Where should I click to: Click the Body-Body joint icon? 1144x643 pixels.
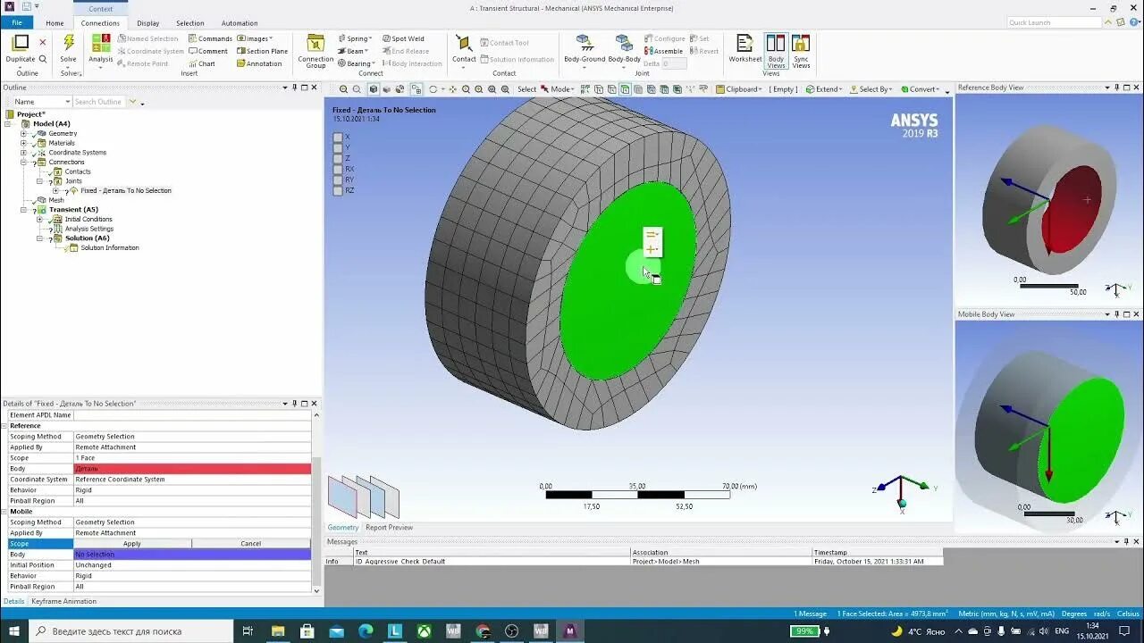[624, 43]
